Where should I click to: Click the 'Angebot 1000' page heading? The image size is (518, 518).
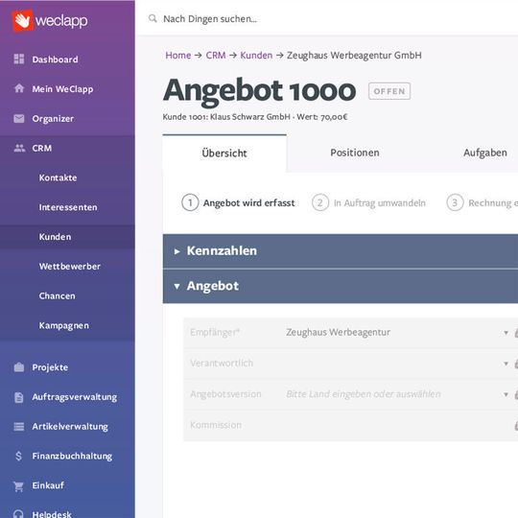point(259,91)
